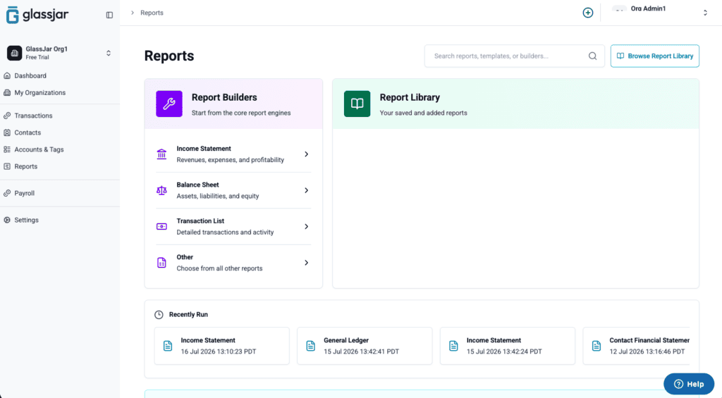Collapse the sidebar panel toggle icon
The height and width of the screenshot is (398, 722).
(109, 15)
